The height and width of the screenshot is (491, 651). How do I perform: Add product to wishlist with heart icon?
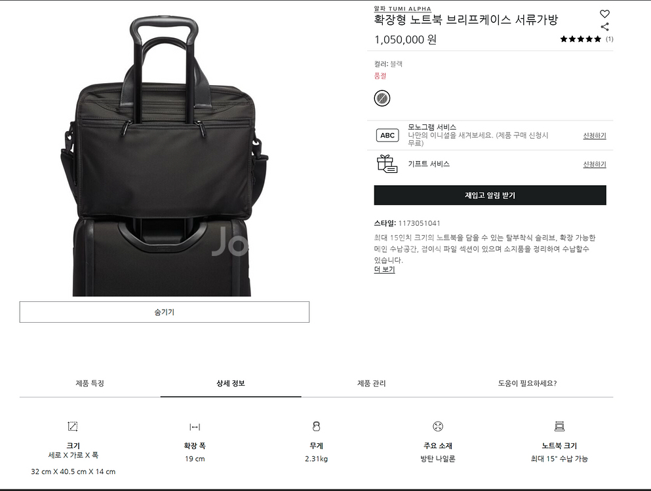coord(604,14)
